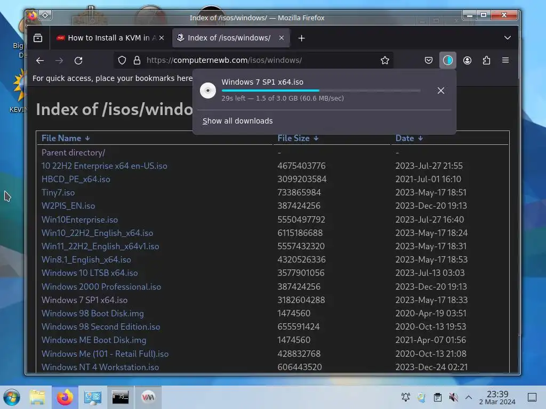Toggle the downloads panel button
This screenshot has height=409, width=546.
point(448,61)
